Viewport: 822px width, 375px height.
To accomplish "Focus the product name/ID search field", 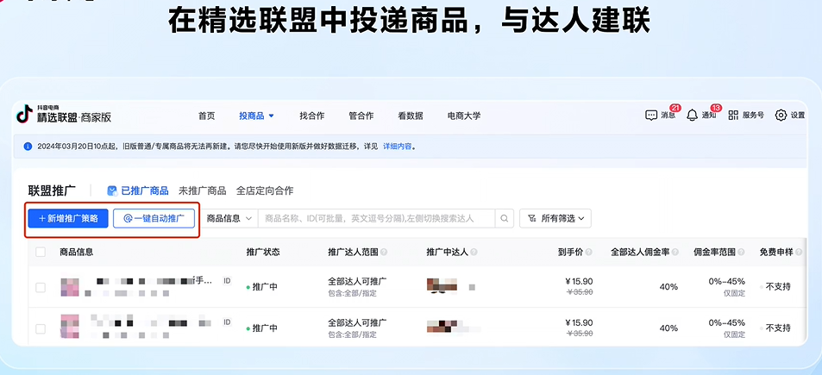I will tap(375, 219).
